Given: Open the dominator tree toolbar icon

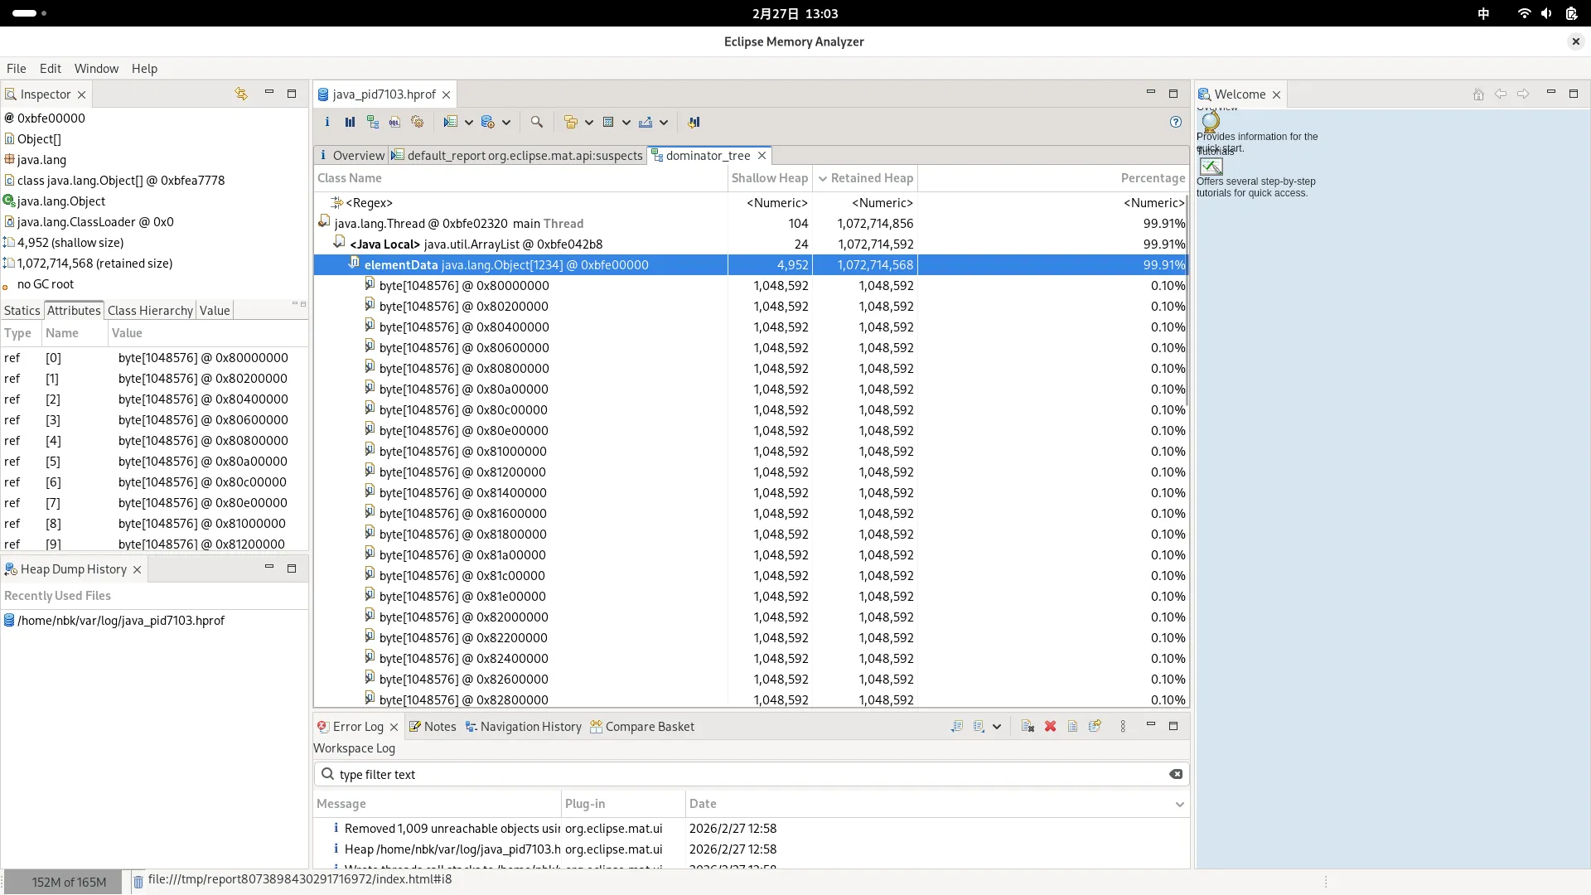Looking at the screenshot, I should pos(372,122).
